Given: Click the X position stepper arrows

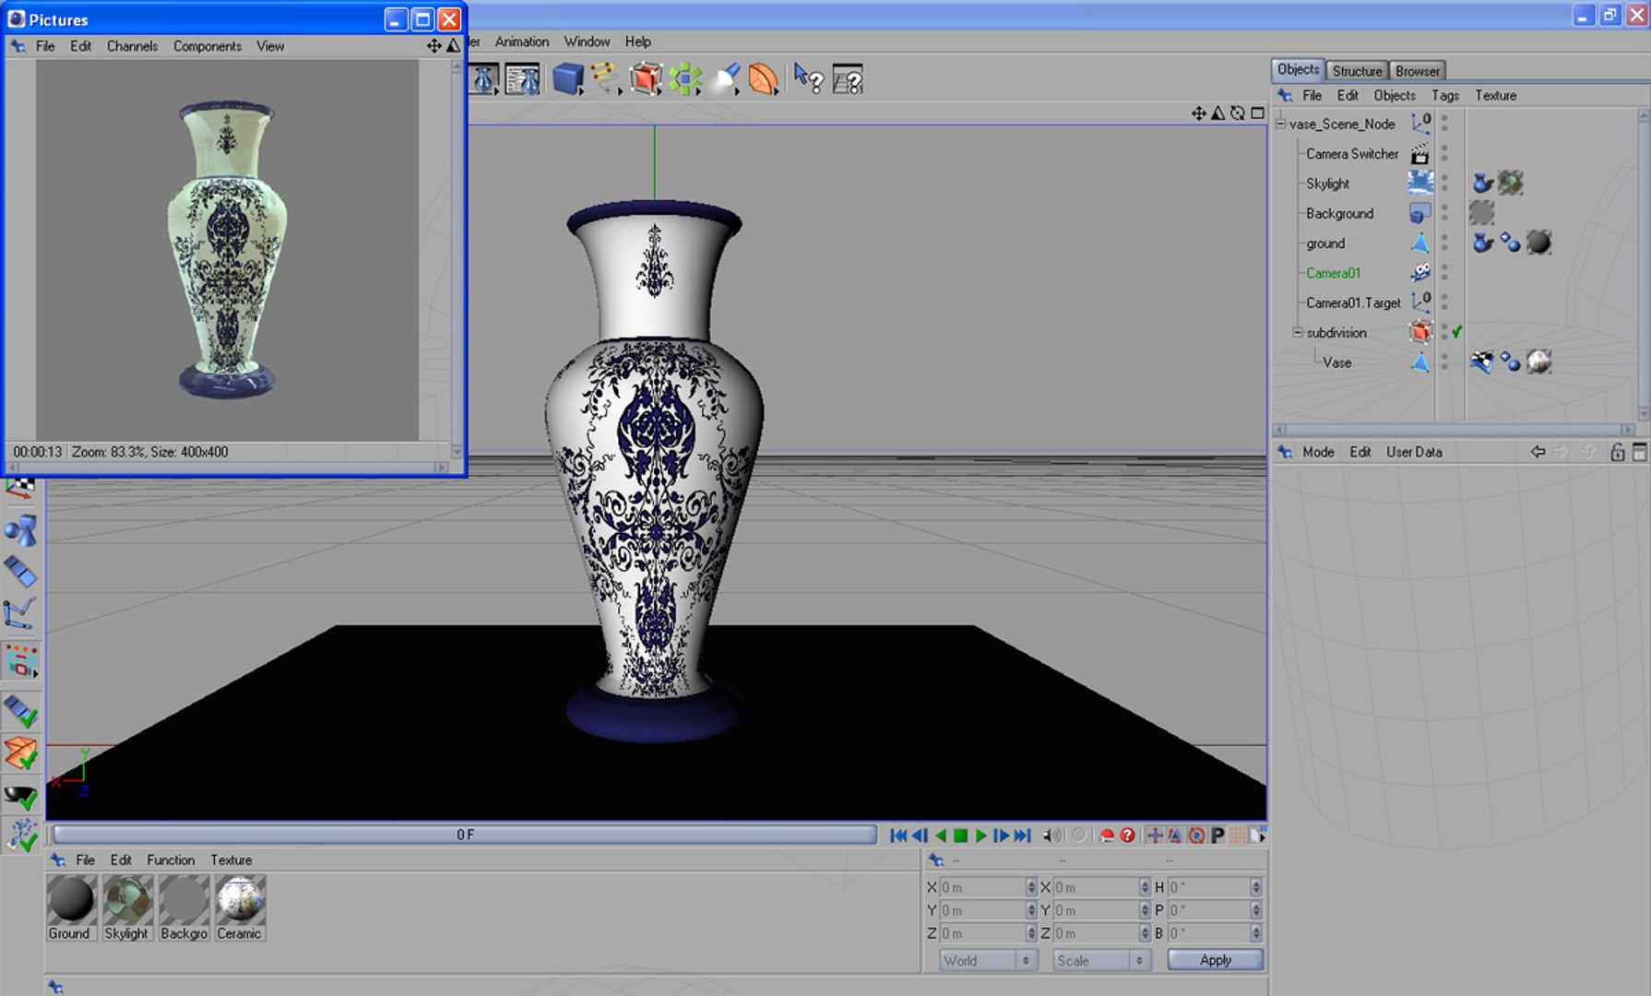Looking at the screenshot, I should point(1031,887).
